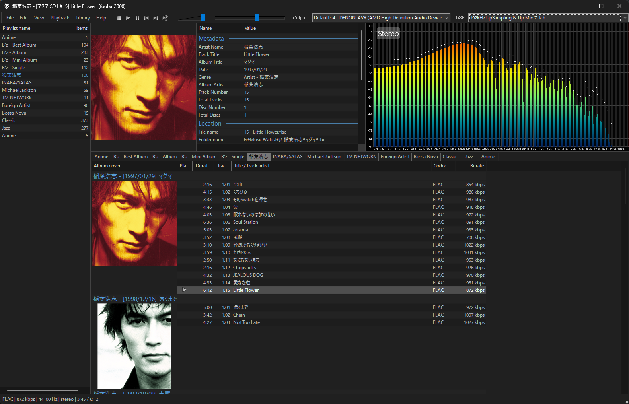Switch to the B'z - Mini Album tab
The height and width of the screenshot is (404, 629).
tap(199, 157)
